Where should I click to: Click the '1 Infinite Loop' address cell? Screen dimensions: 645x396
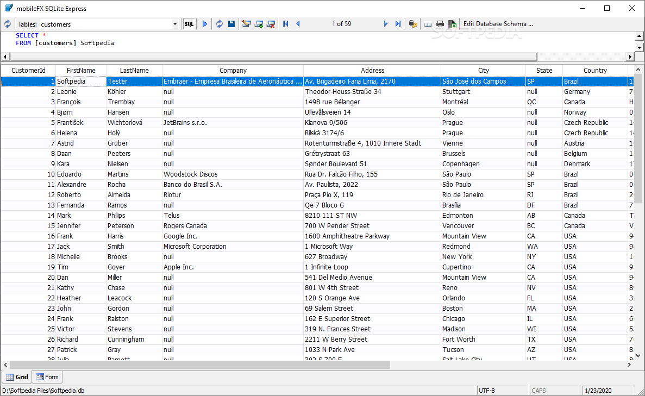(372, 267)
